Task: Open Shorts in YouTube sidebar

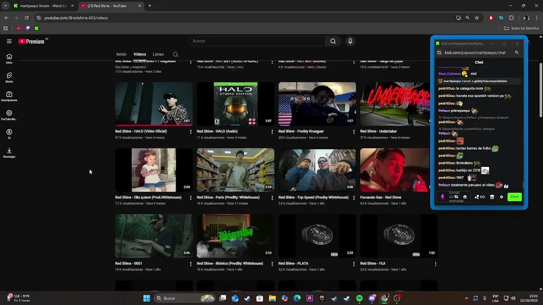Action: 9,77
